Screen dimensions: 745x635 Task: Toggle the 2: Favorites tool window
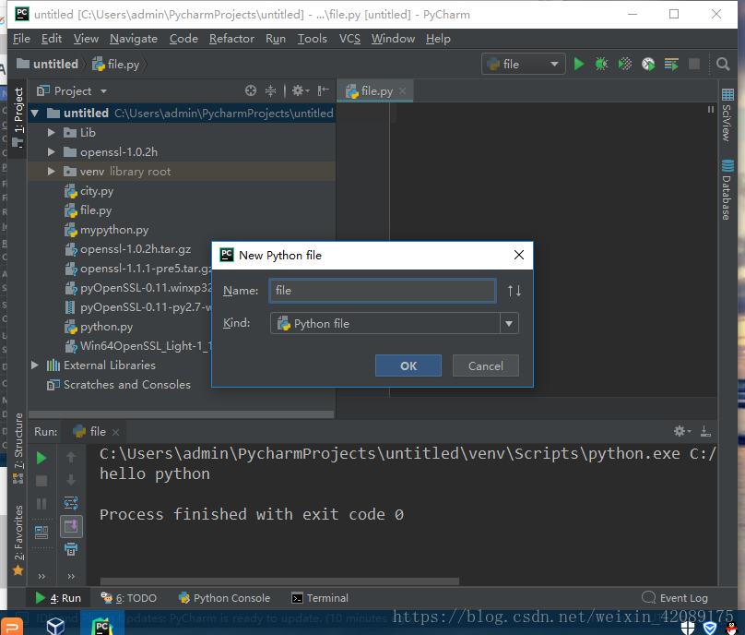pos(18,540)
